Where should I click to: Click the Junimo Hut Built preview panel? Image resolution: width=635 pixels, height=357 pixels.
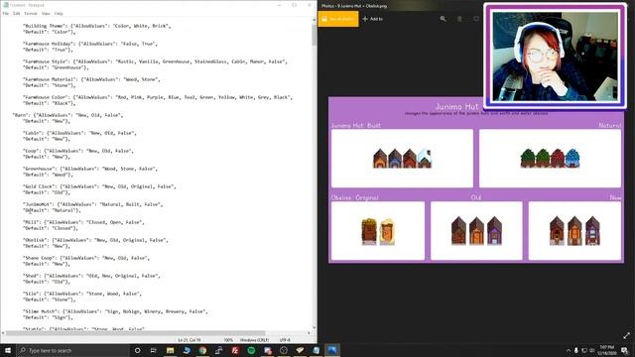click(x=402, y=159)
